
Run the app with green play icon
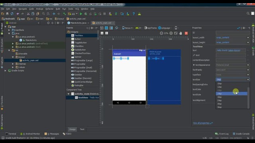(x=81, y=14)
